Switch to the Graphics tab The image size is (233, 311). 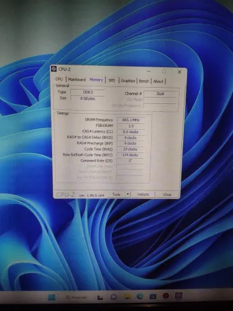click(128, 81)
